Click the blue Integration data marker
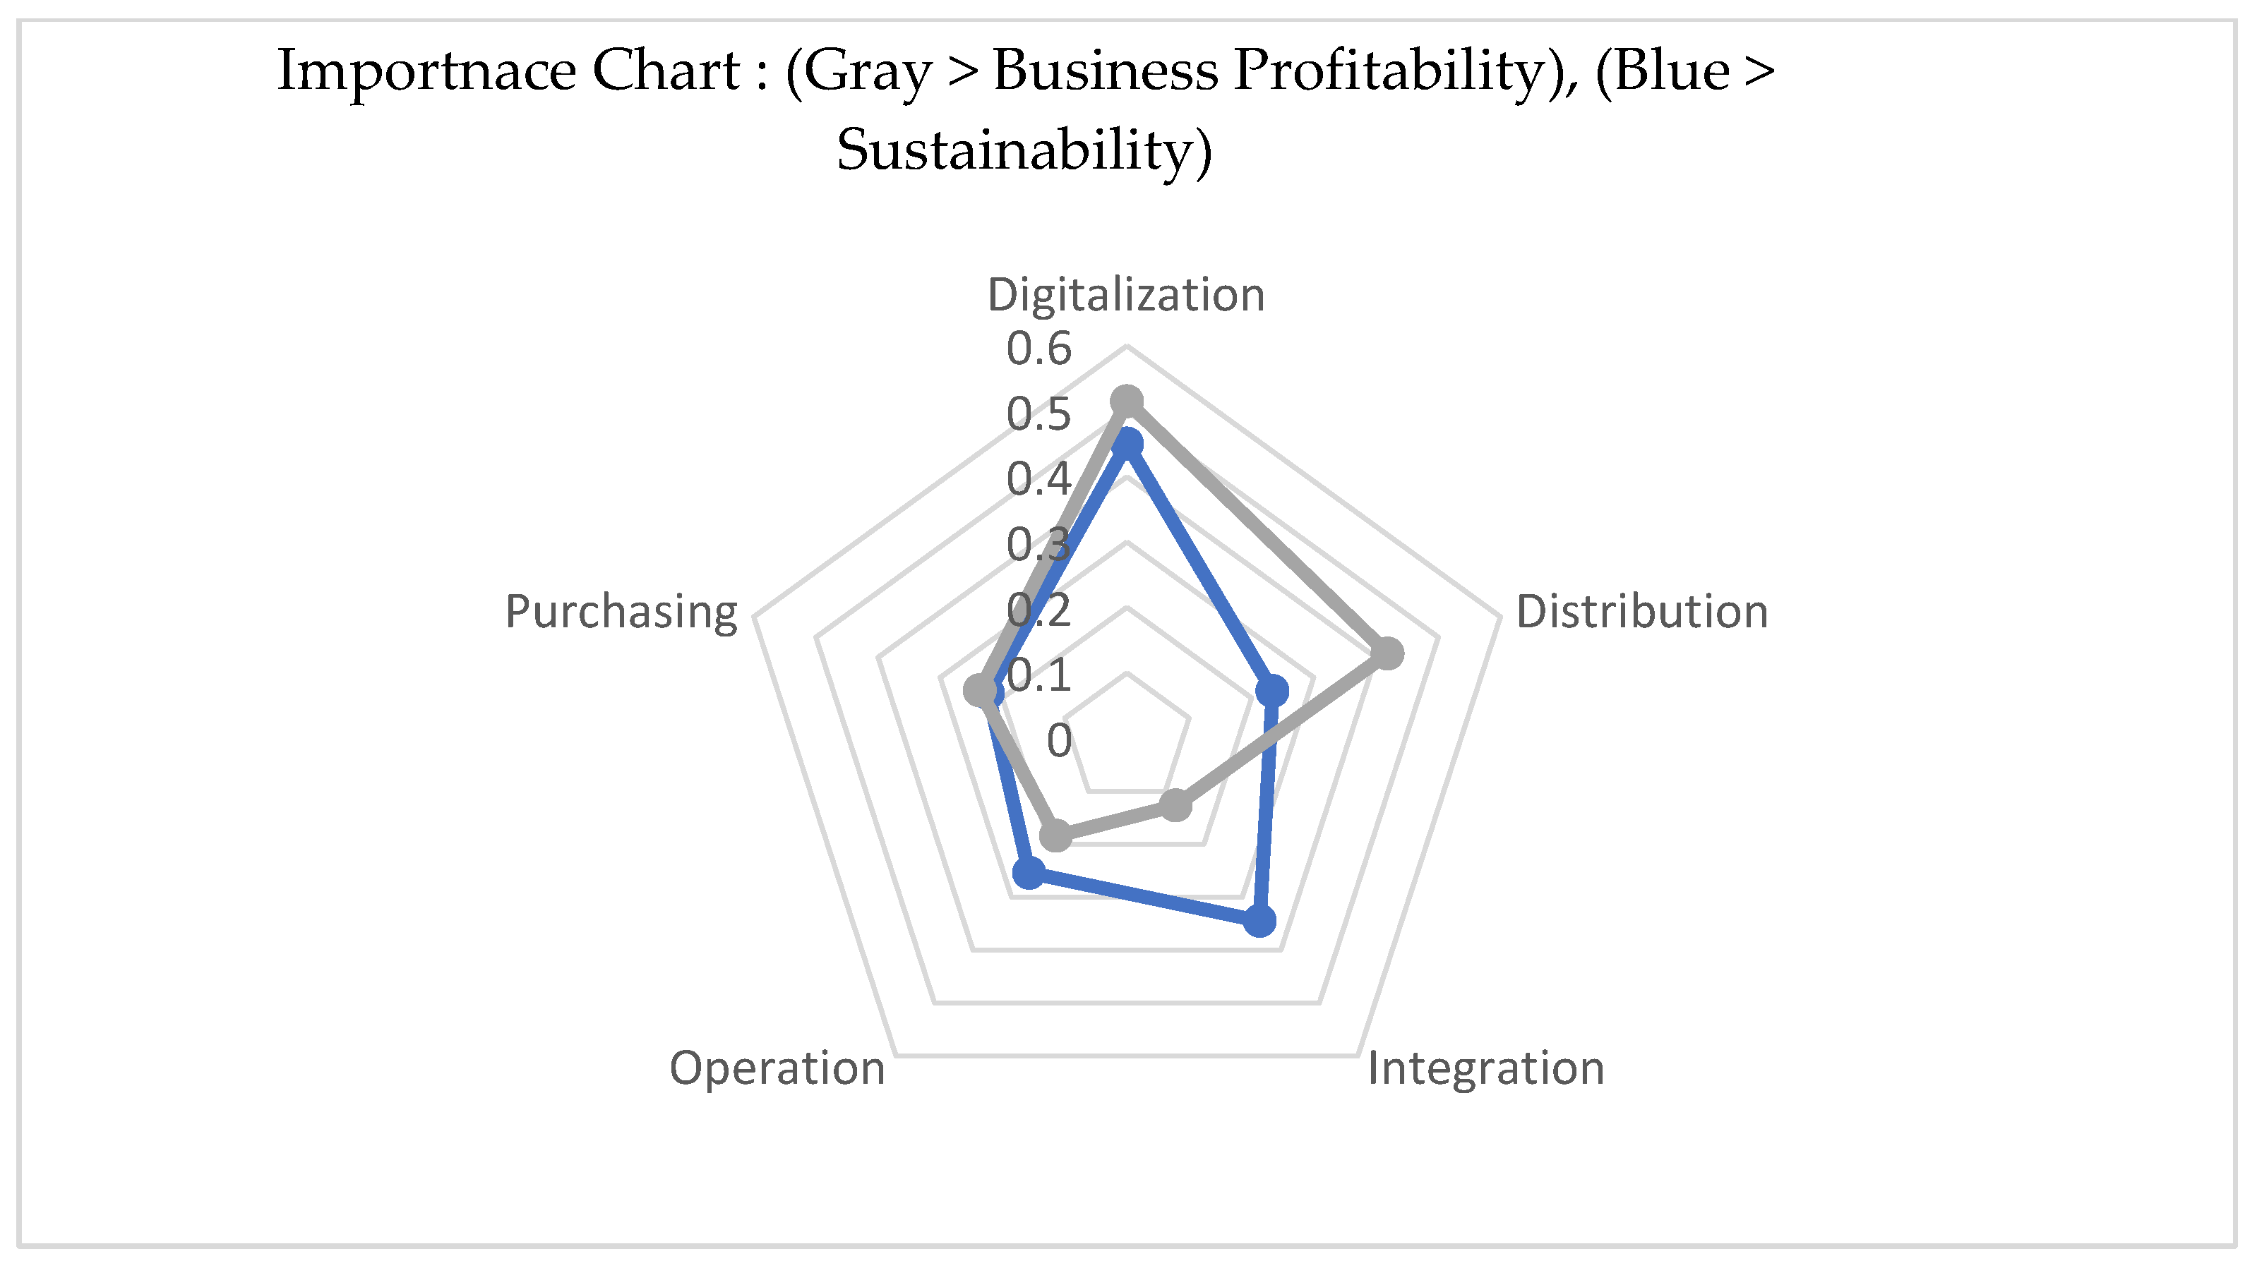 point(1260,922)
